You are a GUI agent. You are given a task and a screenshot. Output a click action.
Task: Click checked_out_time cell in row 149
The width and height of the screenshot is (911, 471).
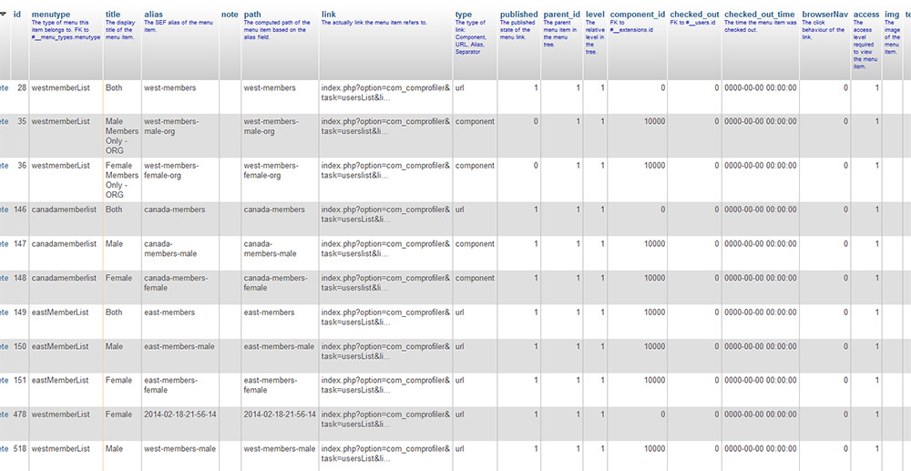click(x=761, y=312)
